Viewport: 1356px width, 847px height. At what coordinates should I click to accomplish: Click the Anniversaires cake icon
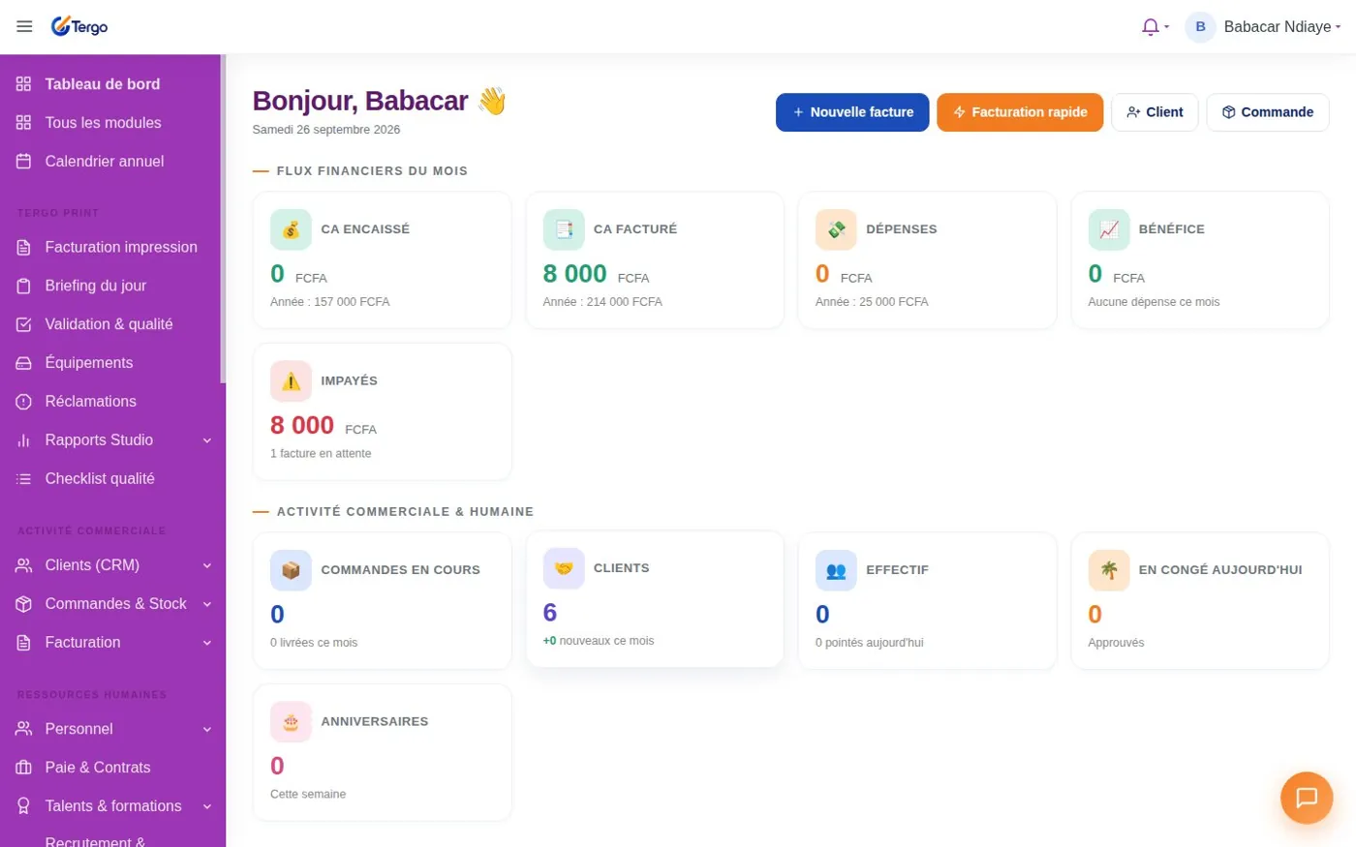point(291,722)
